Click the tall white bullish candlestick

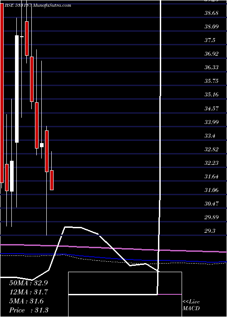click(17, 89)
